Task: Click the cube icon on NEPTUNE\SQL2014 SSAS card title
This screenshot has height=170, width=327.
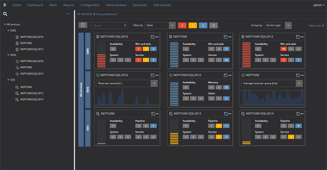Action: (x=170, y=75)
